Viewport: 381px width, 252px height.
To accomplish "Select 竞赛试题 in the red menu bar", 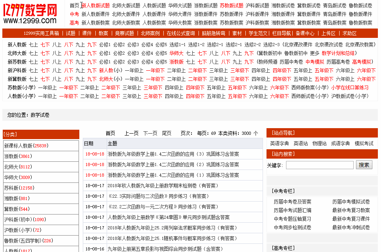I will pos(124,33).
